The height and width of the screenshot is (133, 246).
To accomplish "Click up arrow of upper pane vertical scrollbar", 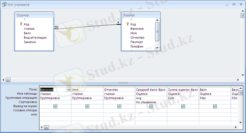I will [243, 11].
